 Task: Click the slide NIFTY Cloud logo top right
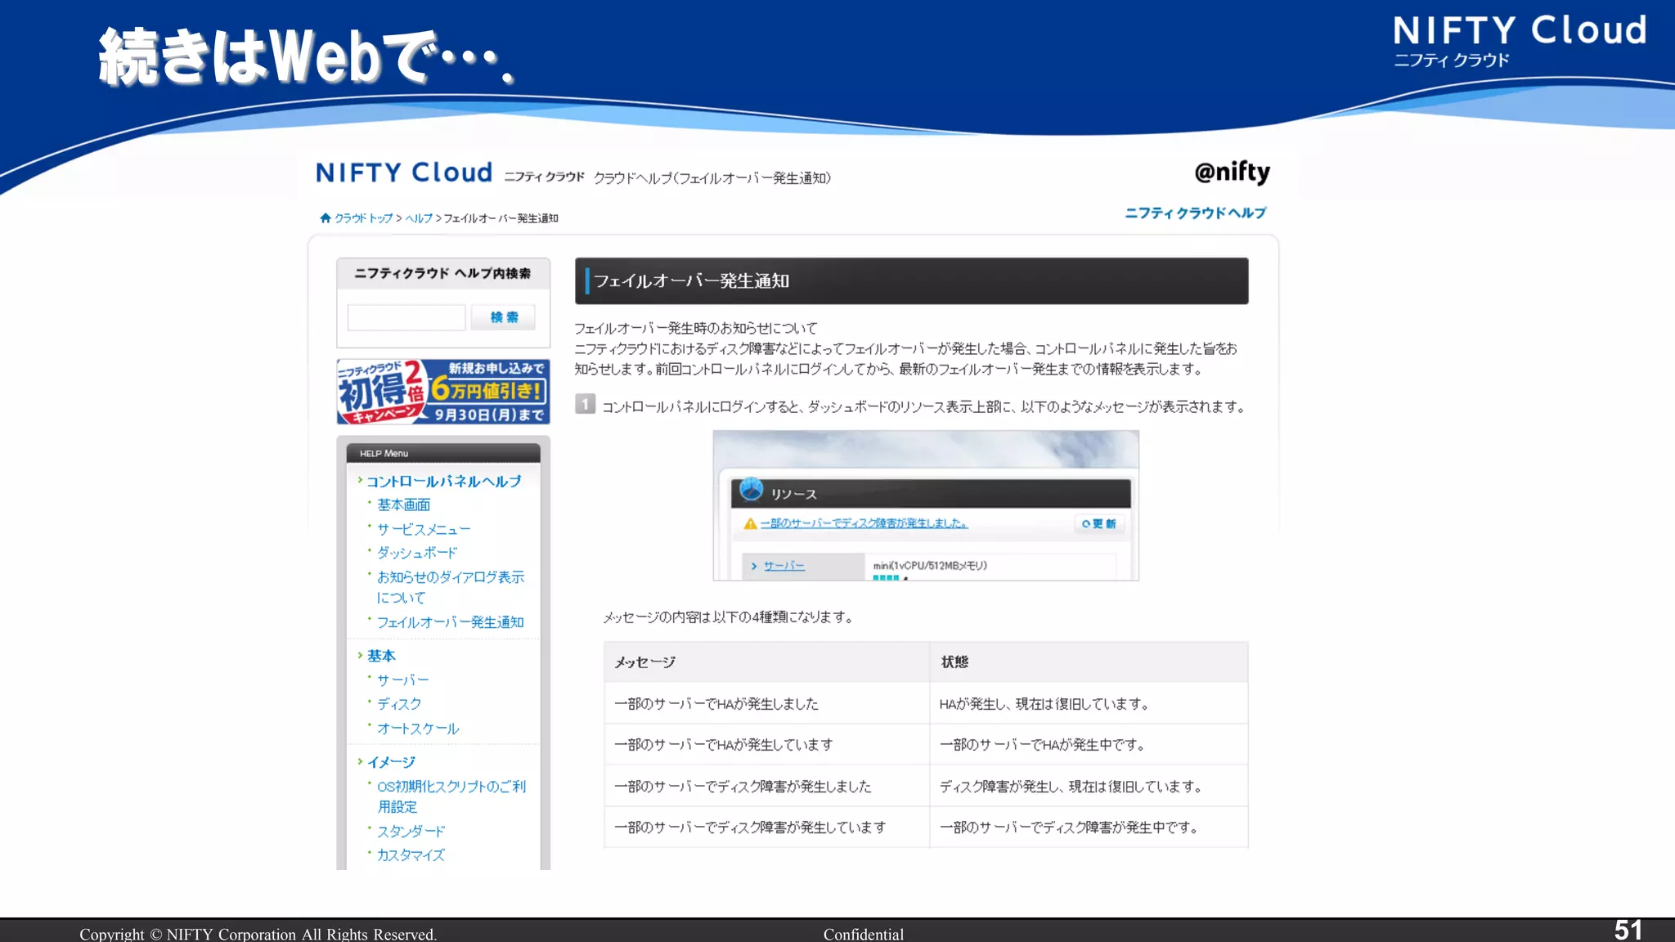(x=1520, y=40)
